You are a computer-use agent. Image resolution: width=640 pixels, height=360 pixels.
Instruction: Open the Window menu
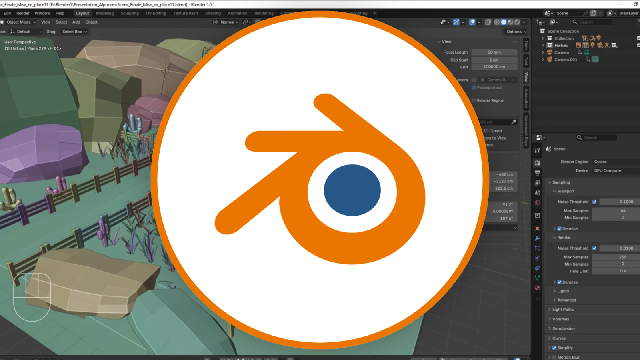tap(42, 13)
